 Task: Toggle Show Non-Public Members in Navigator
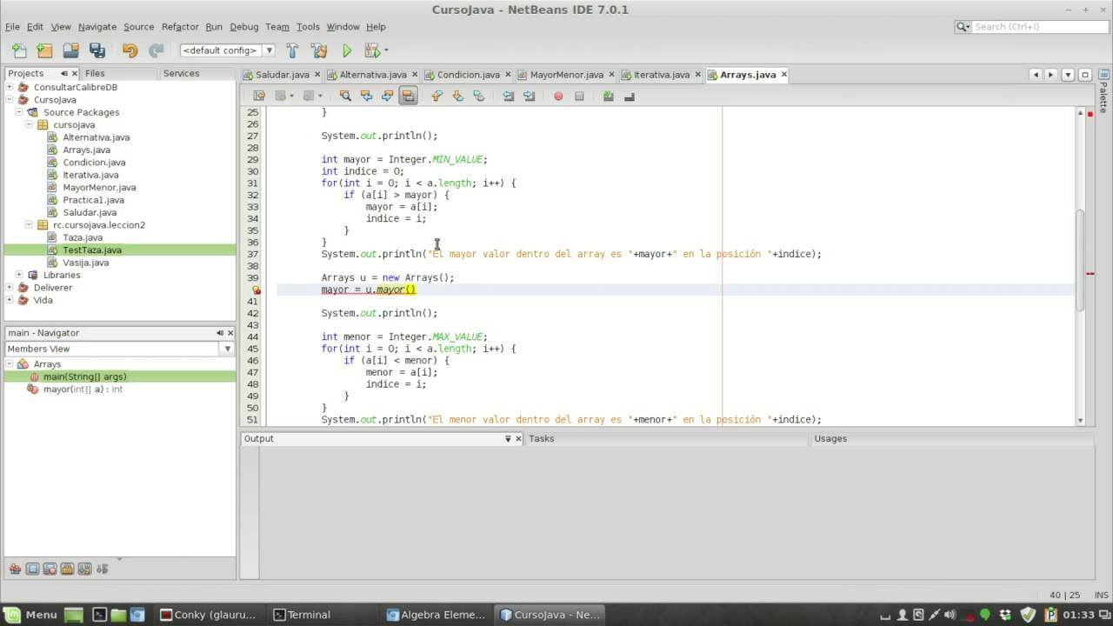(x=67, y=569)
